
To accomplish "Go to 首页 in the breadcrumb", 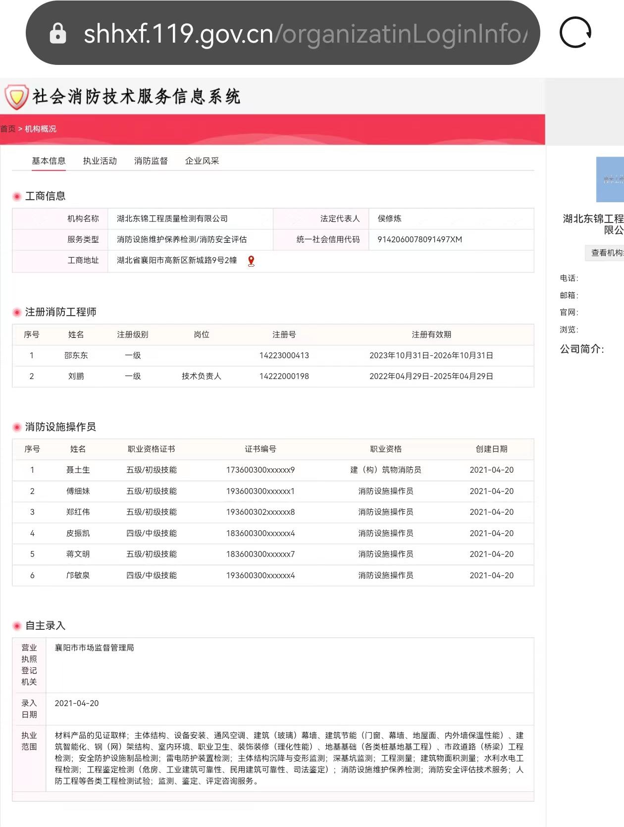I will pyautogui.click(x=8, y=129).
